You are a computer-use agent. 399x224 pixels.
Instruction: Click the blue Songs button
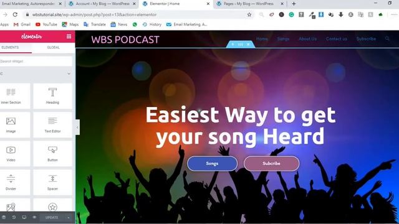pos(212,164)
